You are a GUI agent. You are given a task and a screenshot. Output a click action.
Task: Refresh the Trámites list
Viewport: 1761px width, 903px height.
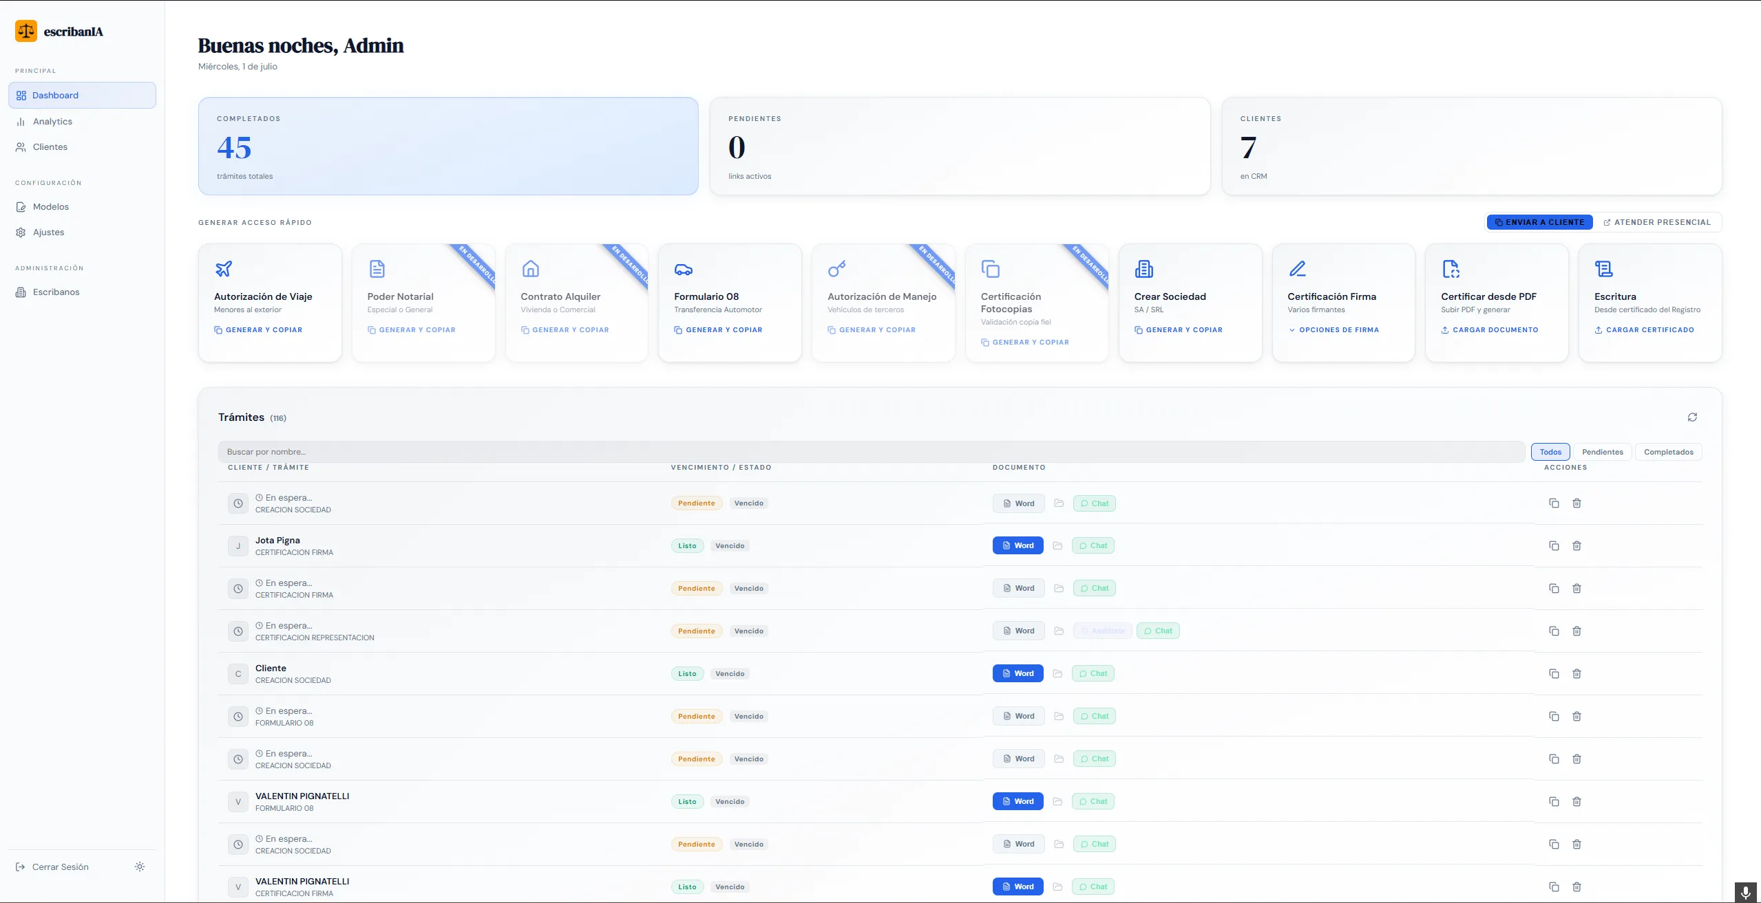1692,417
